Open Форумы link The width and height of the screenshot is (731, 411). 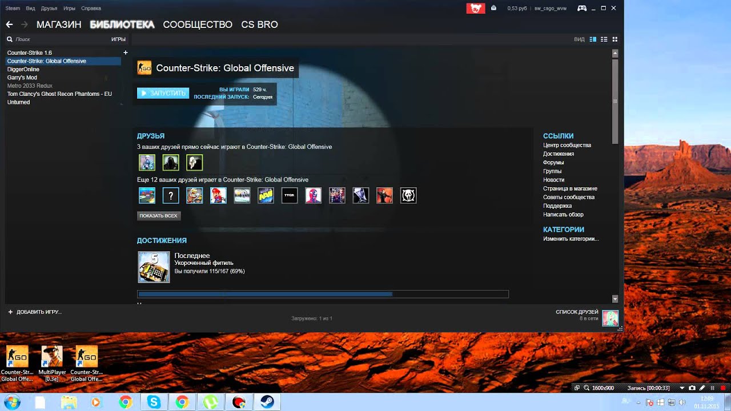point(553,163)
